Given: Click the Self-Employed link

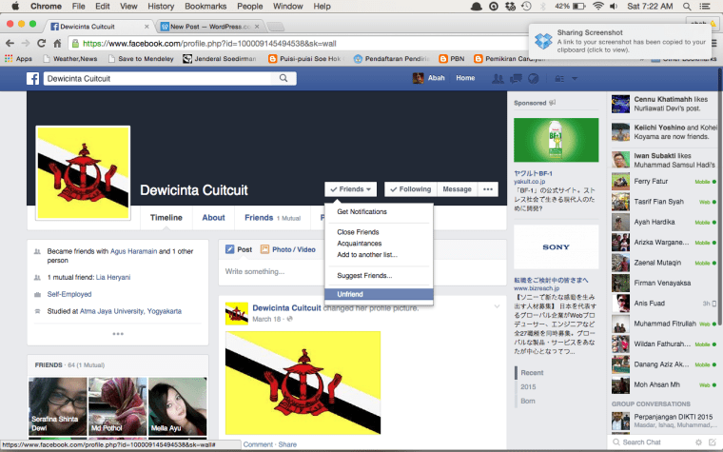Looking at the screenshot, I should coord(69,294).
